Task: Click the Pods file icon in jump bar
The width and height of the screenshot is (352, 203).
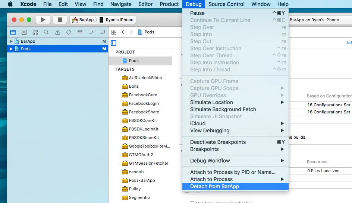Action: [140, 32]
